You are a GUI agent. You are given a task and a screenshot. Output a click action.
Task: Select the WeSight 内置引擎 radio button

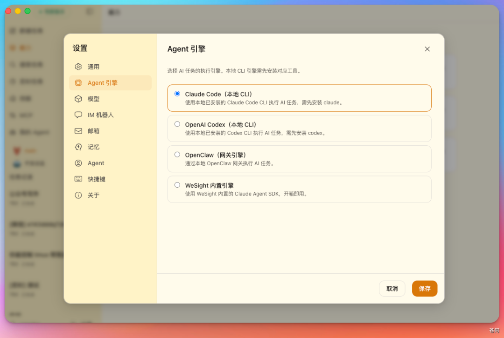177,184
